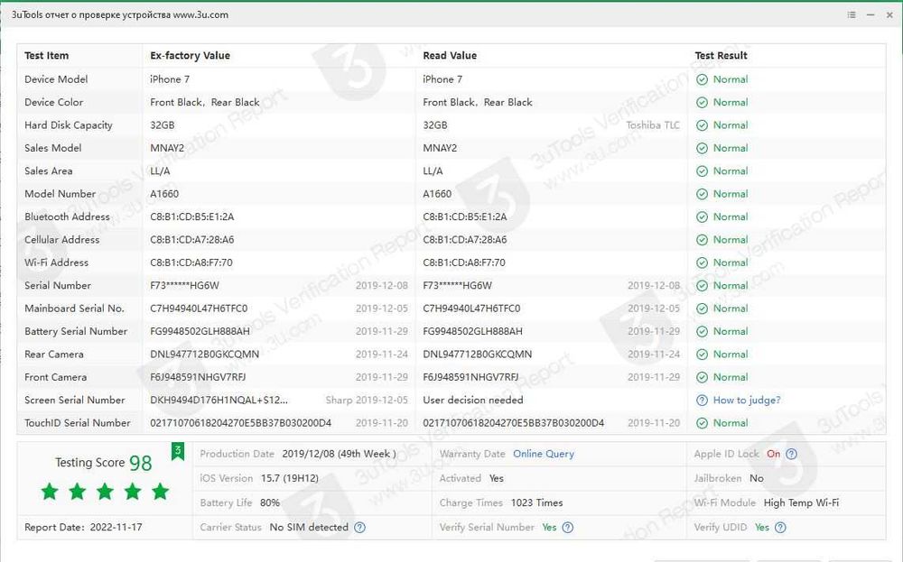Click the Normal check icon in Device Model row

(x=702, y=79)
